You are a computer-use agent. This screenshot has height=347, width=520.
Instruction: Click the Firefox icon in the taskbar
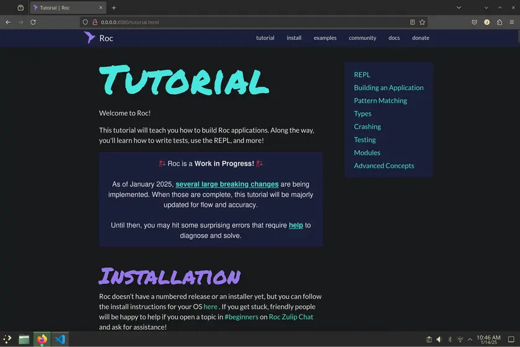point(42,340)
